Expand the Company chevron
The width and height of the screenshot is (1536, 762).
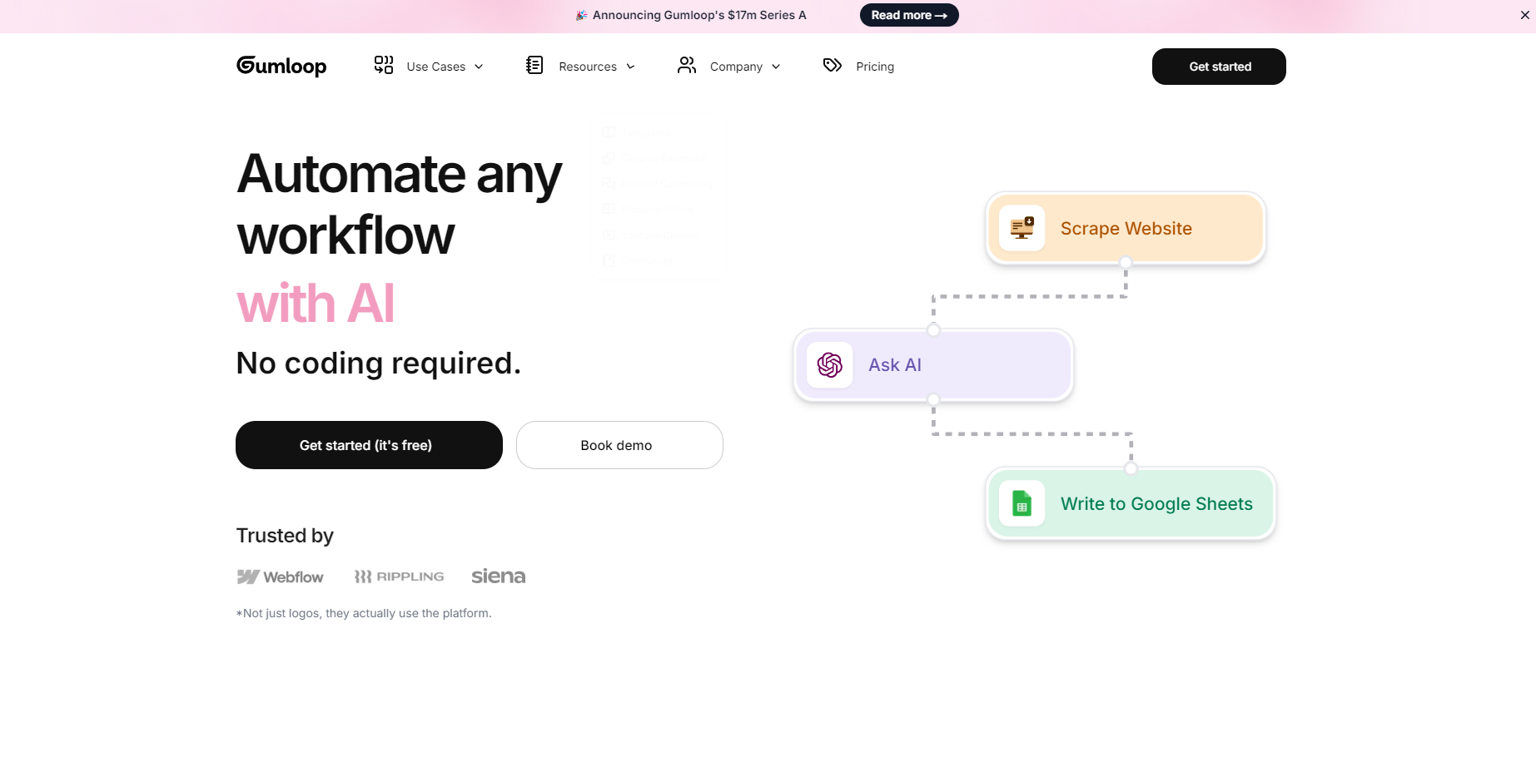click(776, 67)
